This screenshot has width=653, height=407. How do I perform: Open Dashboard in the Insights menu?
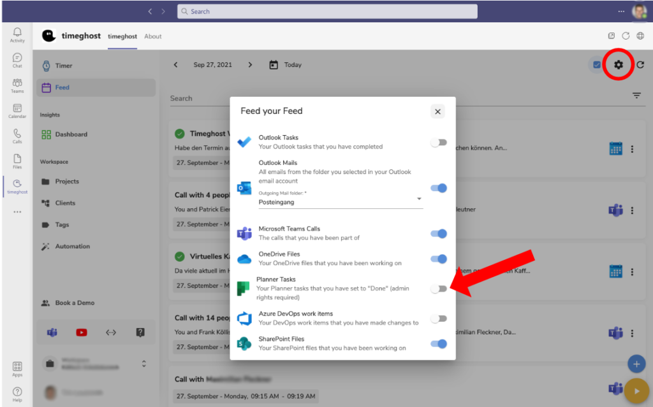pyautogui.click(x=71, y=134)
